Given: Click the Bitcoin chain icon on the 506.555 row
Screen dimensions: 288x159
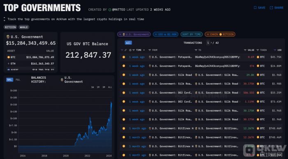Looking at the screenshot, I should pos(124,93).
